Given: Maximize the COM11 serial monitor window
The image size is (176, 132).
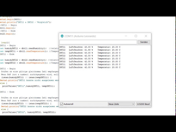Looking at the screenshot, I should [136, 36].
